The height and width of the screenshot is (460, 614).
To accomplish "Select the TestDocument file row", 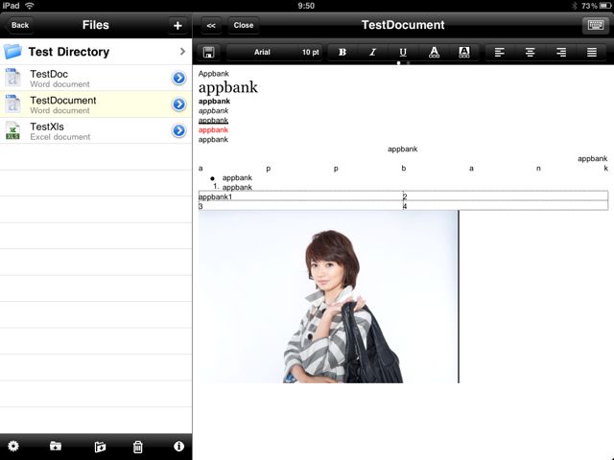I will (96, 104).
